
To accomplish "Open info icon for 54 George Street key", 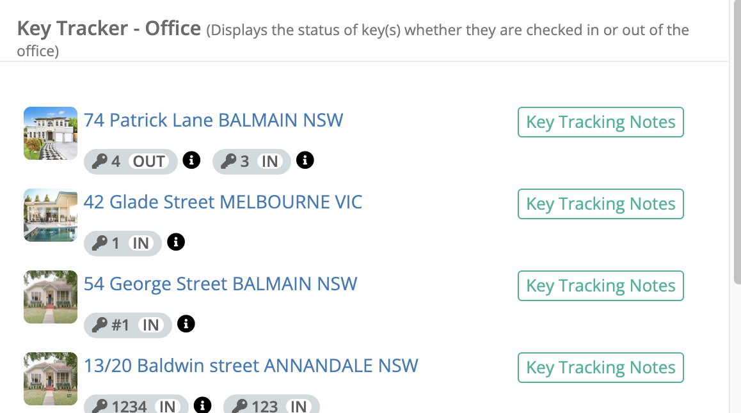I will [186, 323].
